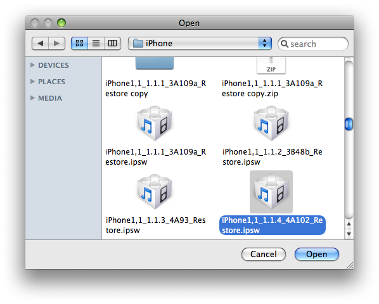This screenshot has height=304, width=379.
Task: Click the window resize grip corner
Action: pos(350,265)
